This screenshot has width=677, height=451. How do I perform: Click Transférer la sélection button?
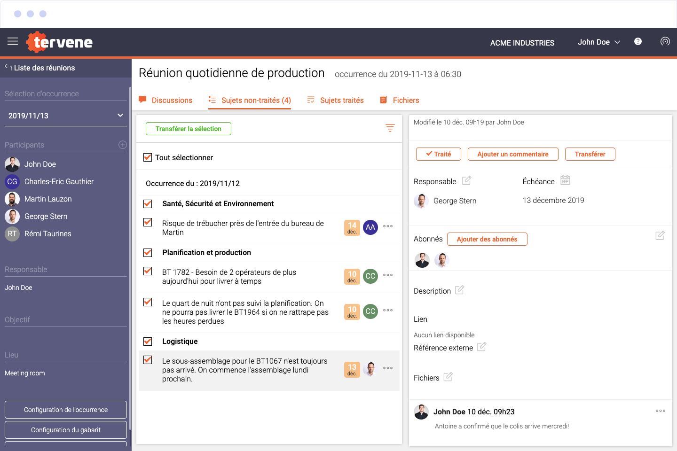point(189,129)
